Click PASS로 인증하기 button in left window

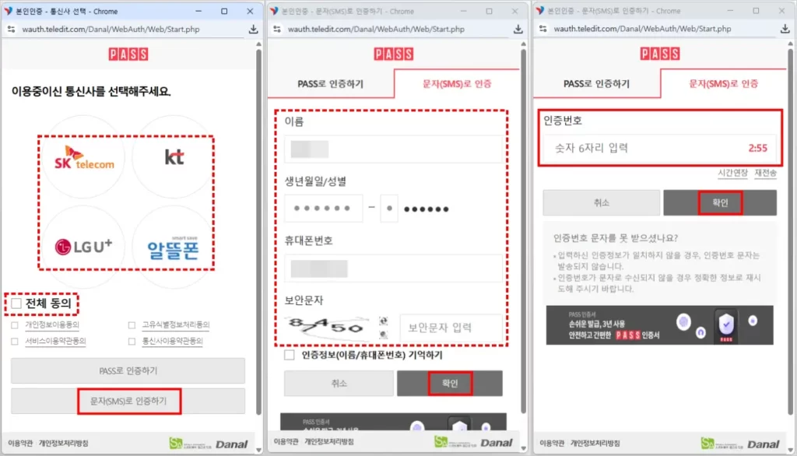[128, 370]
